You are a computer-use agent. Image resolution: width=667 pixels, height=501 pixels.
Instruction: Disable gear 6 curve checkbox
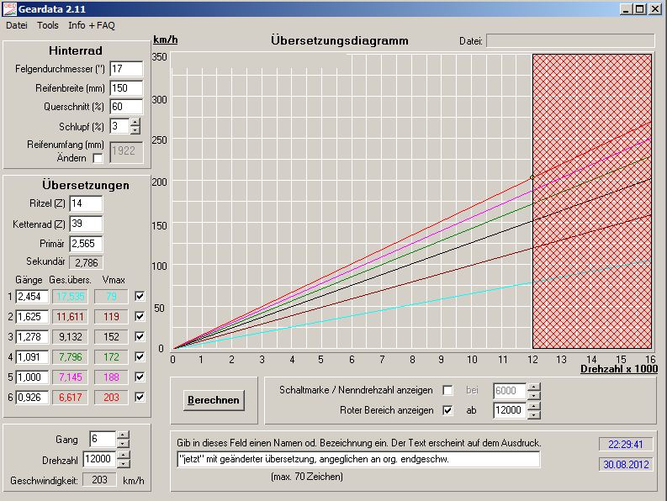pyautogui.click(x=140, y=397)
